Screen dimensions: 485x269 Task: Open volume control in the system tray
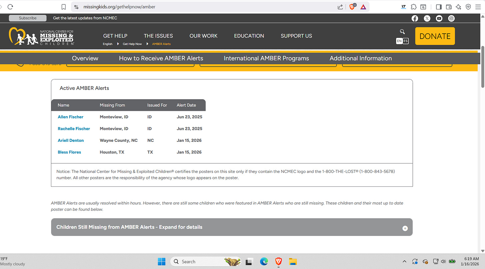point(443,261)
